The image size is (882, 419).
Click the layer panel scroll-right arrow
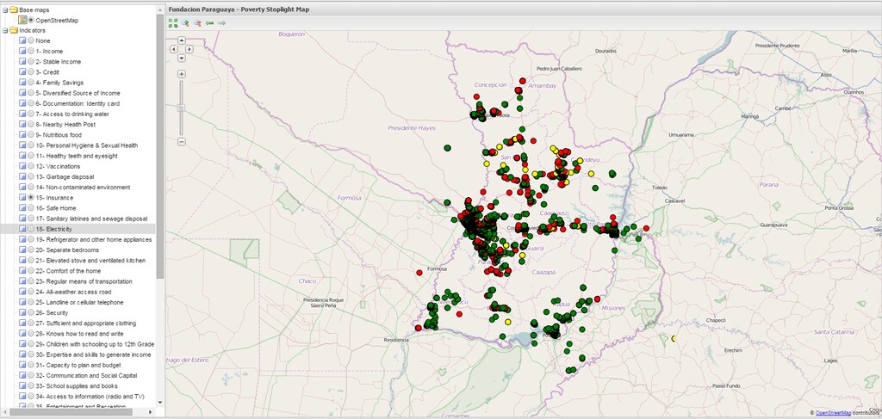[x=150, y=412]
